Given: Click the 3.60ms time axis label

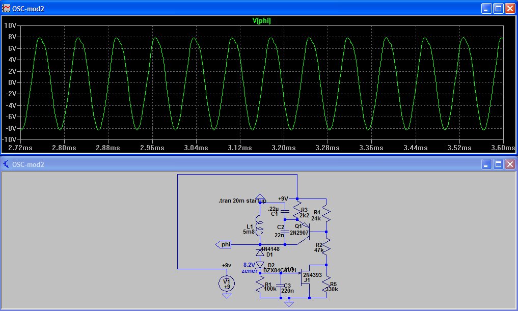Looking at the screenshot, I should pos(503,148).
